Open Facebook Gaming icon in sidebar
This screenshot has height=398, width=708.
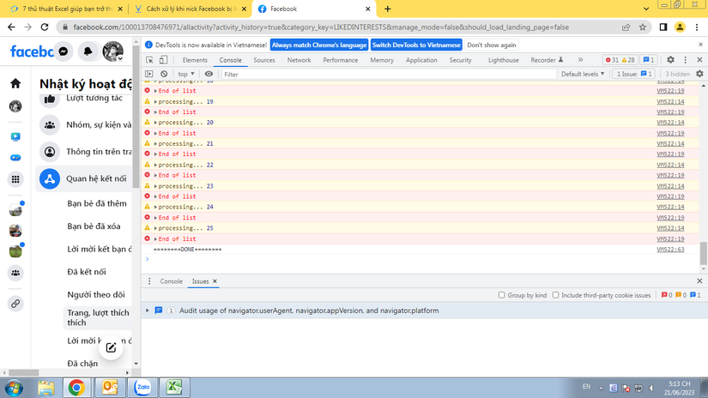(15, 158)
